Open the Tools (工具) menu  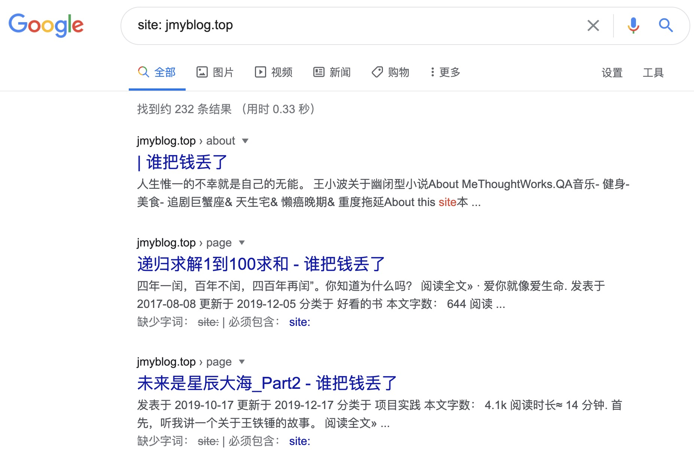coord(653,72)
